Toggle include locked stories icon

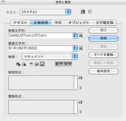[x=24, y=64]
